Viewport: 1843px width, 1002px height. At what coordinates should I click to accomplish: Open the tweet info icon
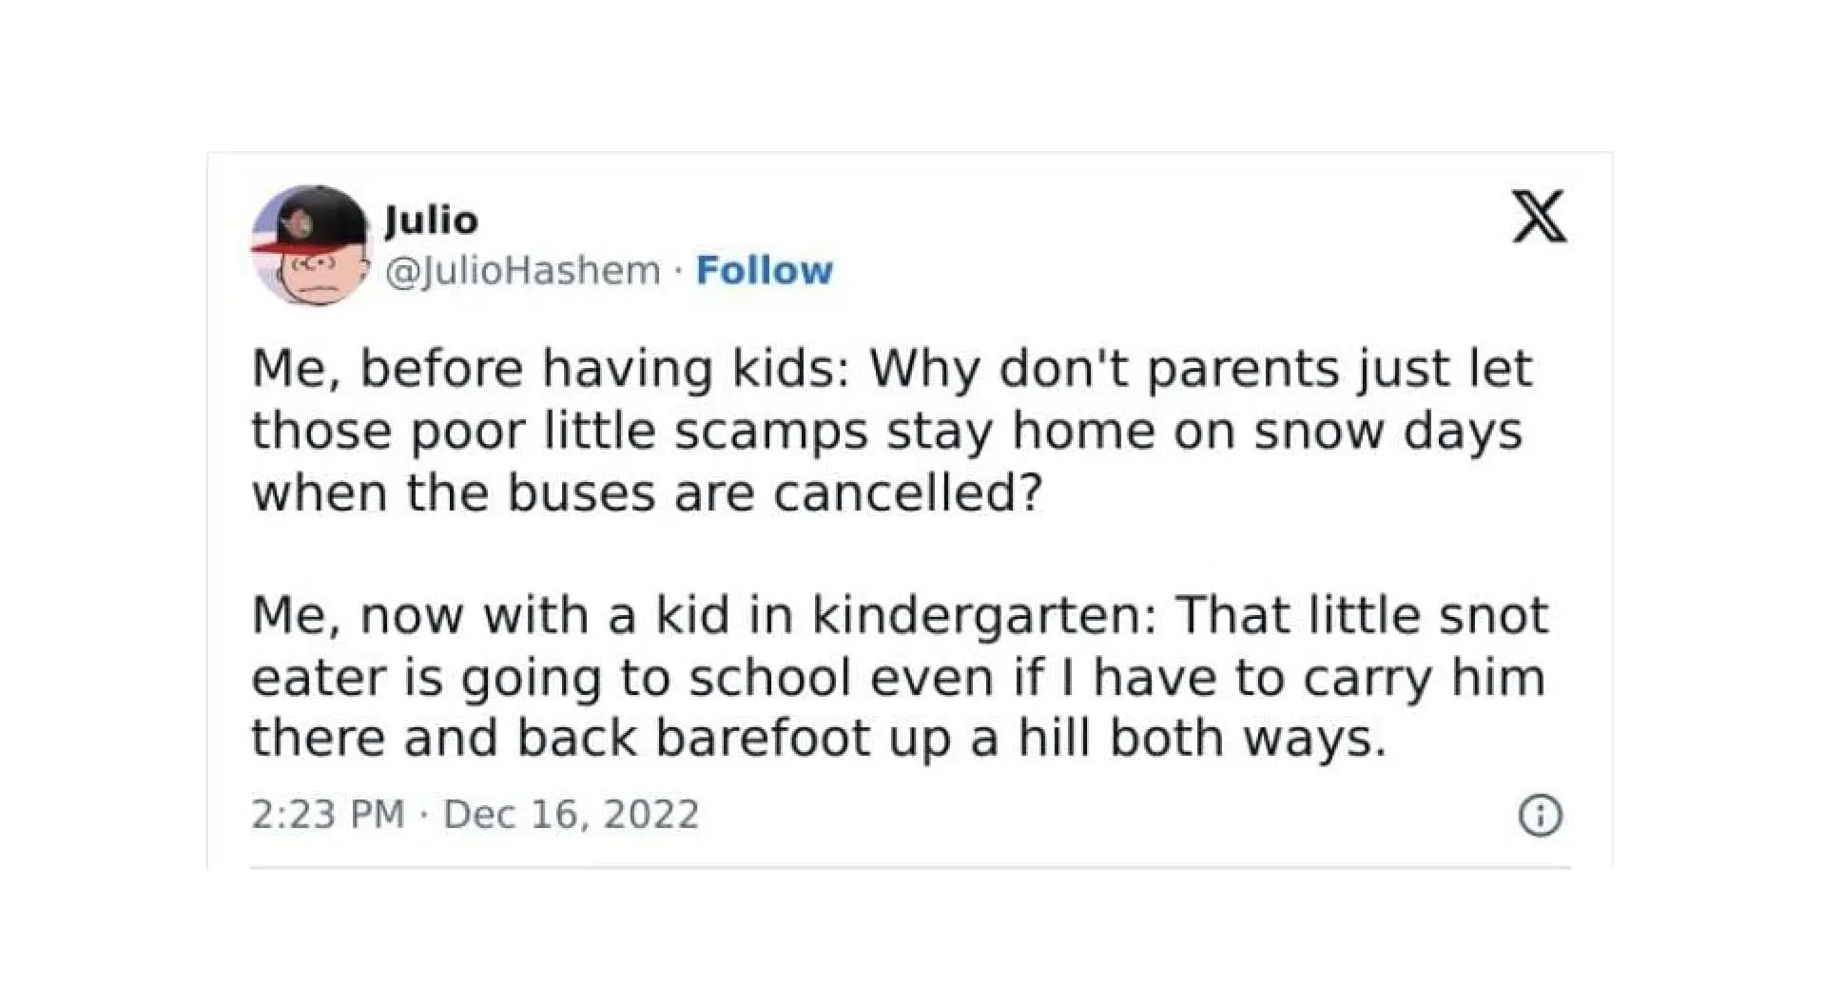point(1540,816)
